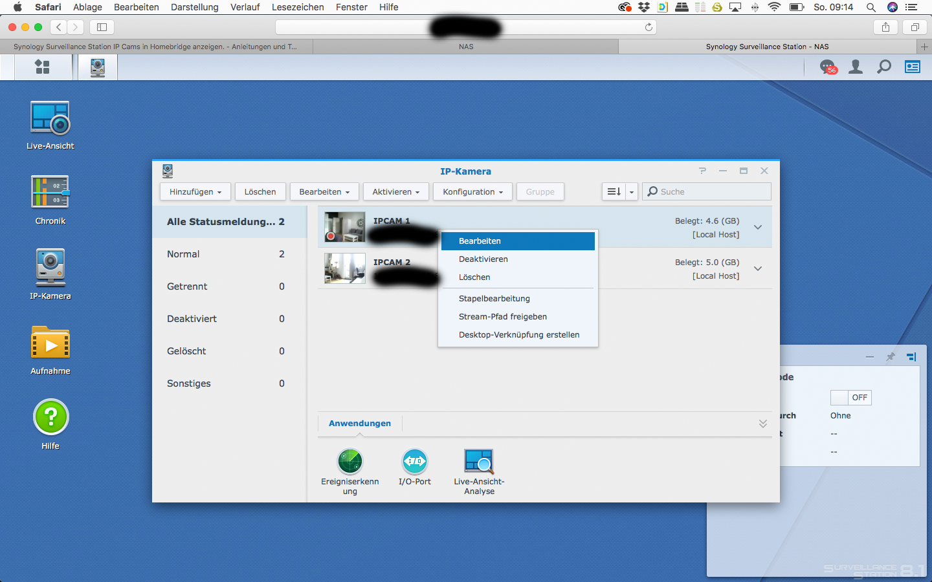Open the Live-Ansicht-Analyse application
Image resolution: width=932 pixels, height=582 pixels.
coord(479,462)
